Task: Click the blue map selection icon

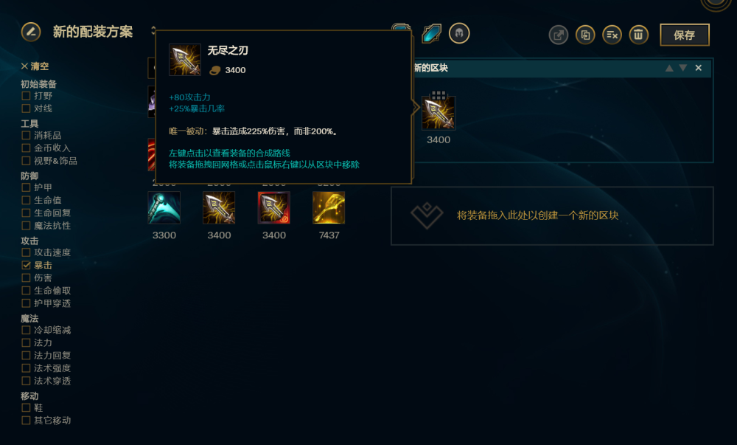Action: [431, 33]
